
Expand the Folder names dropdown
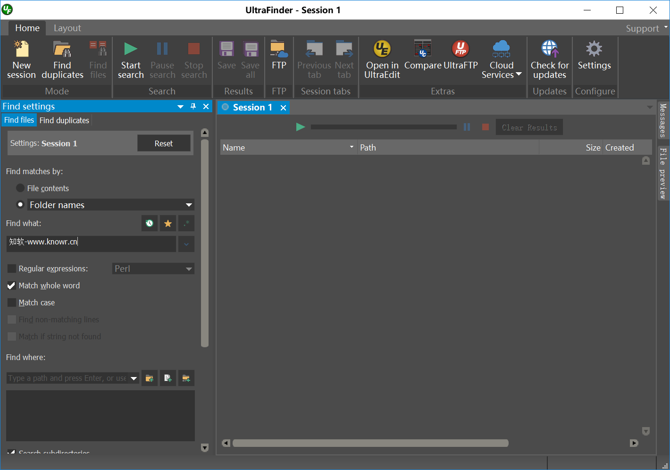coord(189,205)
